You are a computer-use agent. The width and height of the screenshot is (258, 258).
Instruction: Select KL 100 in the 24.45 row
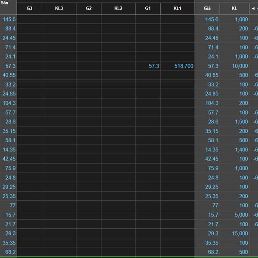click(244, 38)
